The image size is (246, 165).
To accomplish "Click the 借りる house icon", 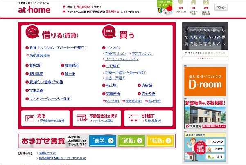I will click(32, 32).
